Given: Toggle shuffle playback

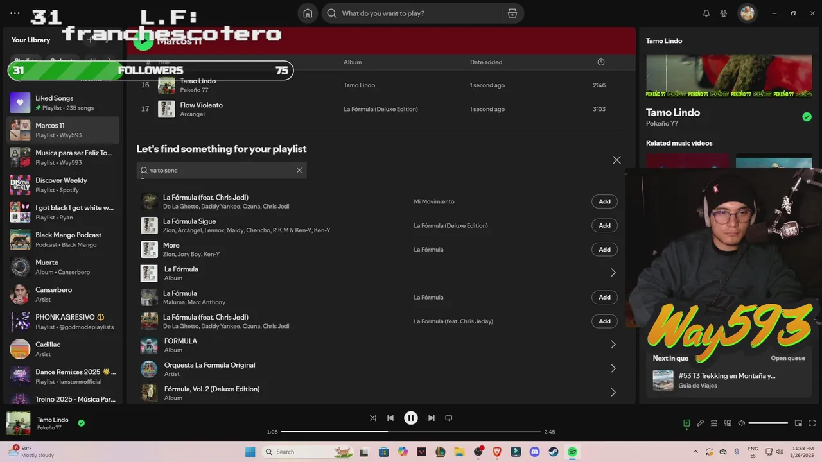Looking at the screenshot, I should (373, 418).
